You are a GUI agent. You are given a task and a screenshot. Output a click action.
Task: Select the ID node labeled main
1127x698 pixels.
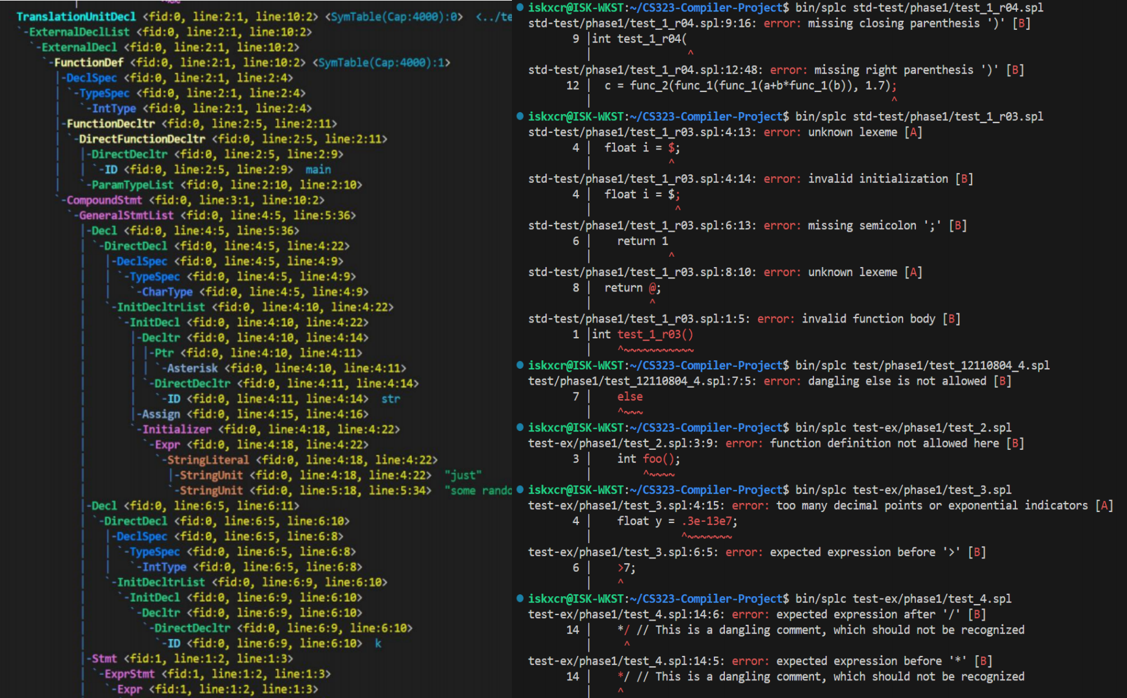(x=110, y=169)
